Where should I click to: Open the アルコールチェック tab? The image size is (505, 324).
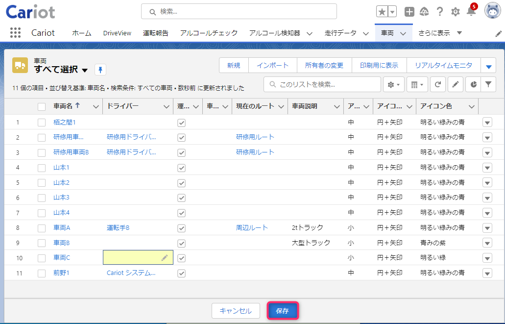pos(209,33)
